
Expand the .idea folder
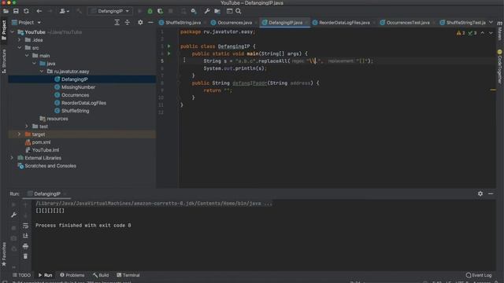[19, 40]
